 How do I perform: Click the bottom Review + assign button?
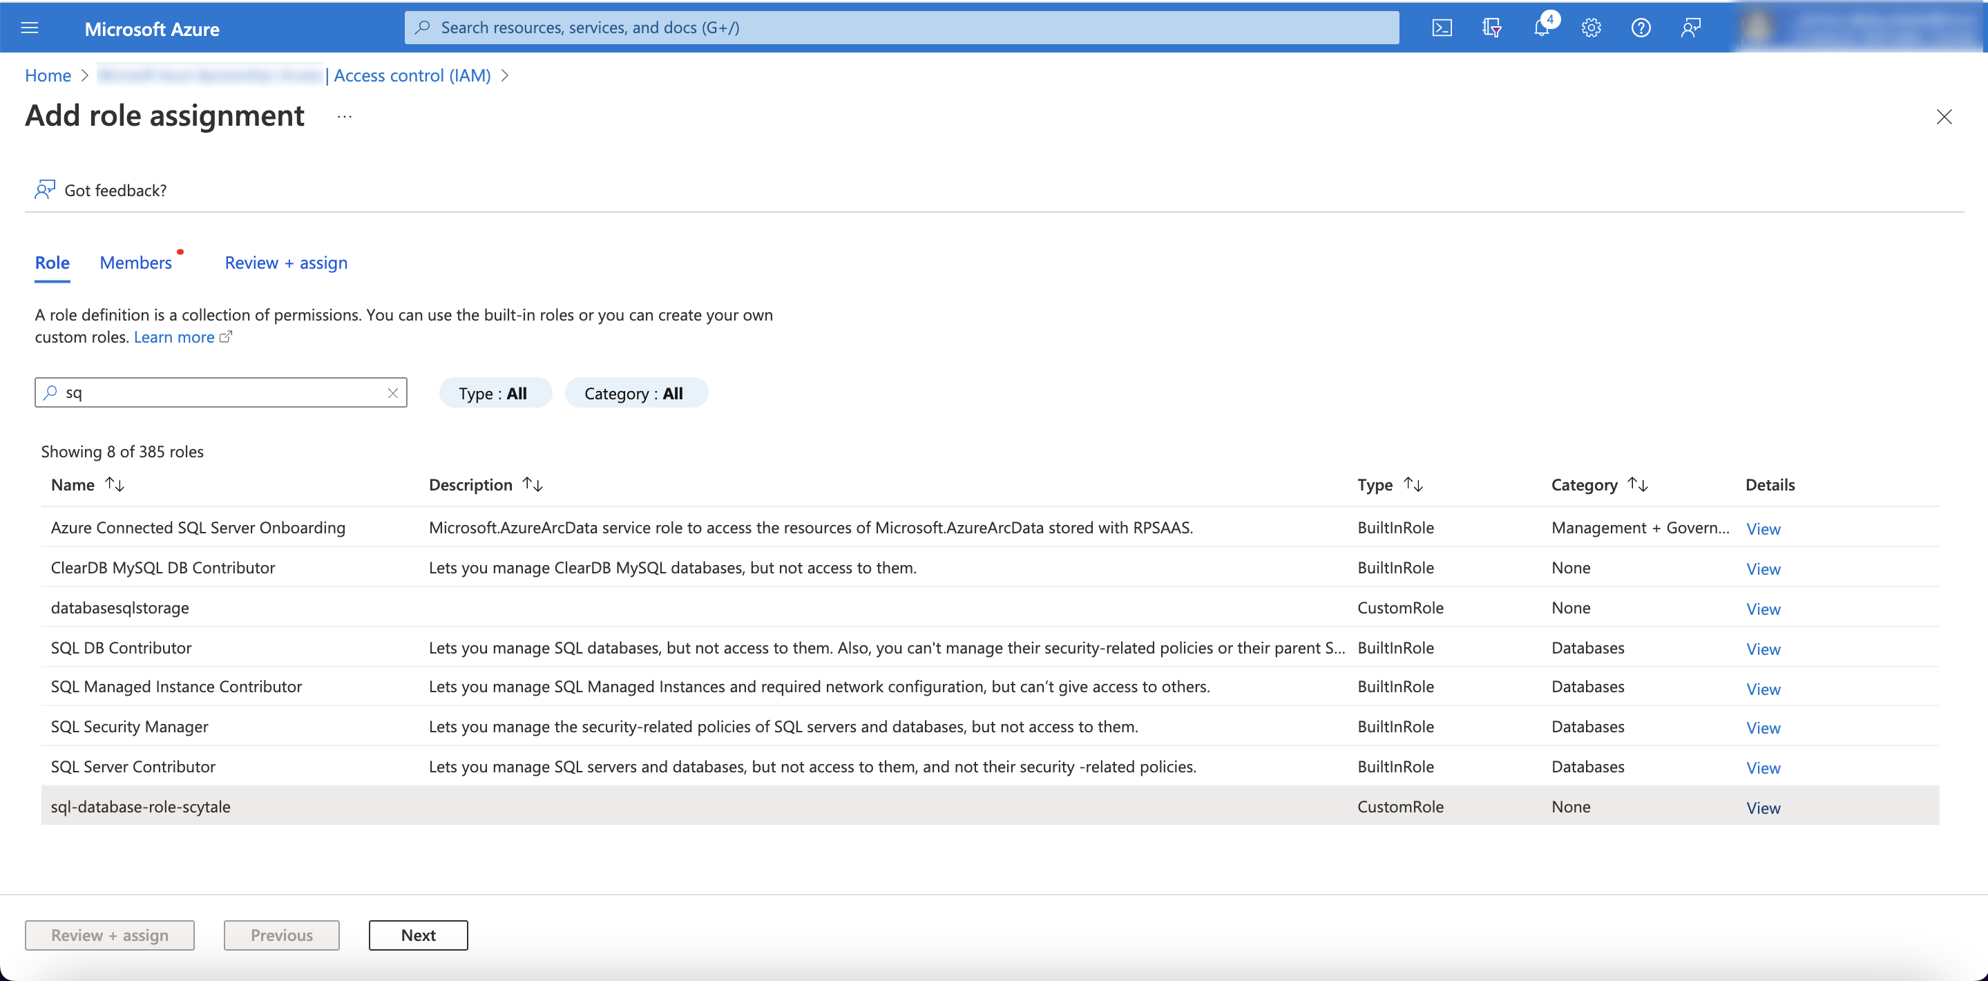click(x=110, y=935)
